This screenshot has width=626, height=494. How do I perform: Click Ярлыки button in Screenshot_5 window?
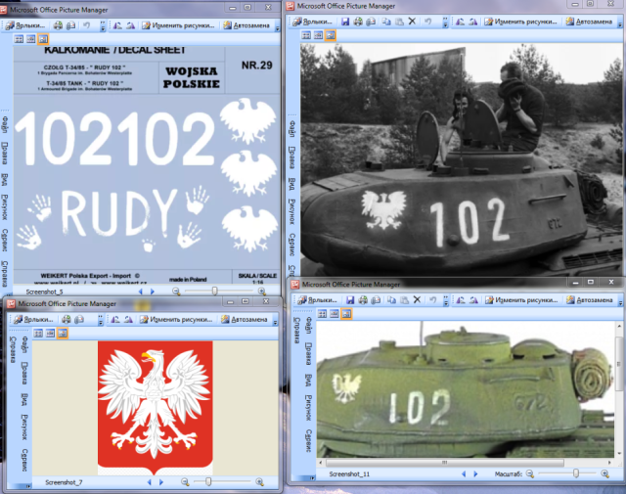[x=26, y=25]
